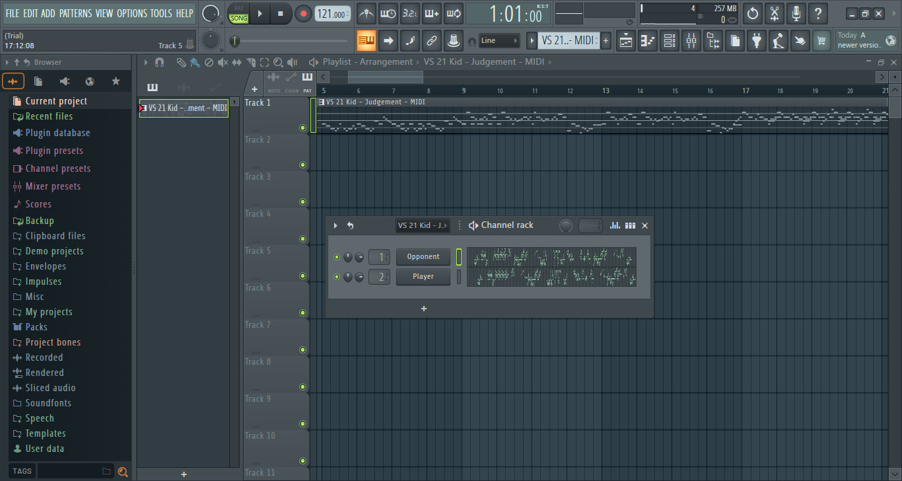Click the tempo display showing 121.000

point(332,13)
